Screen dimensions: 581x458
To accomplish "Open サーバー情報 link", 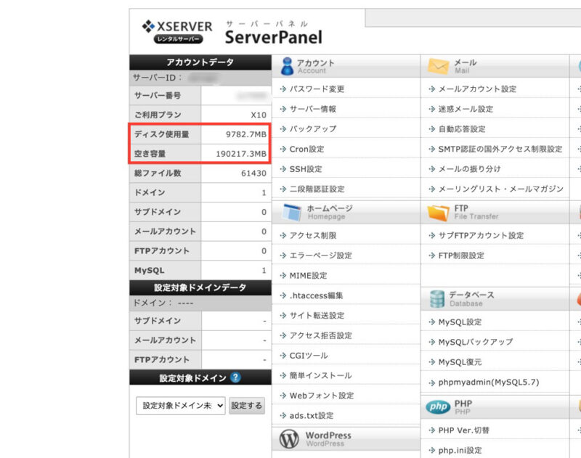I will click(x=313, y=109).
